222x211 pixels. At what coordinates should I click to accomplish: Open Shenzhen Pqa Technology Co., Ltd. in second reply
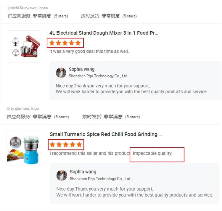coord(101,179)
